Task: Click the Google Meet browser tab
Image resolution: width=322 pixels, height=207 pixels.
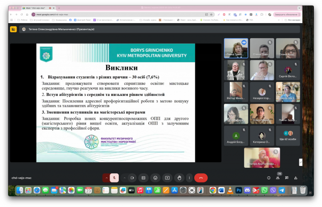Action: click(x=30, y=8)
